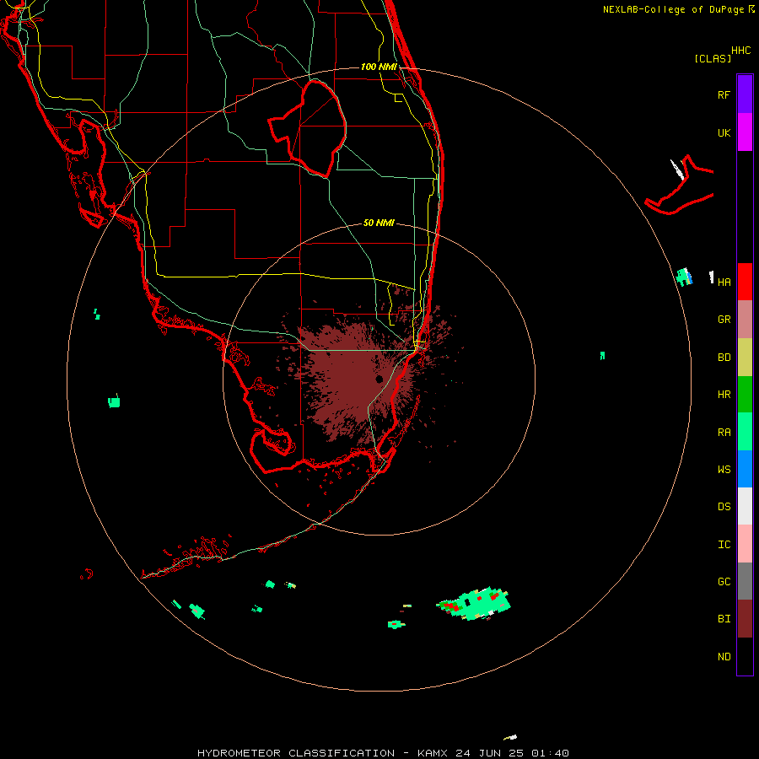759x759 pixels.
Task: Pick the RA light green legend swatch
Action: coord(745,432)
